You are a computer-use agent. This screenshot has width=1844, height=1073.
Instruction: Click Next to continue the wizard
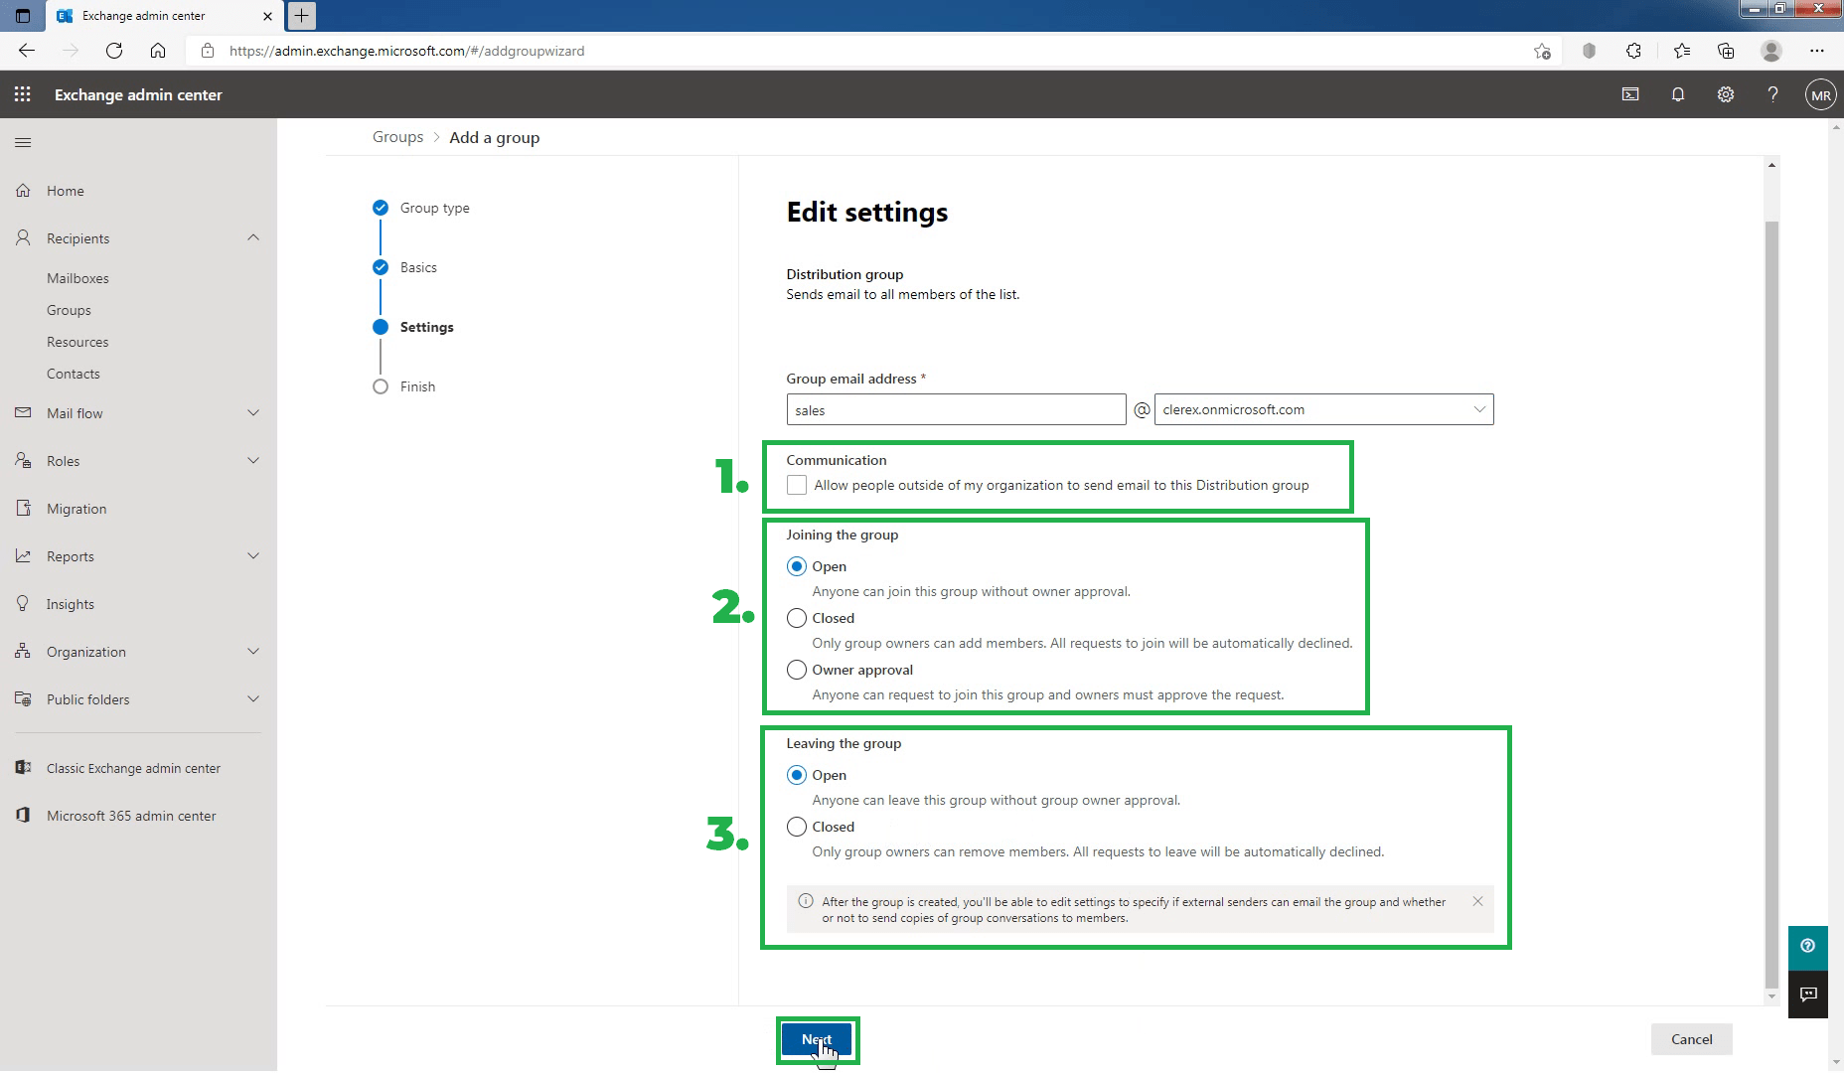coord(817,1038)
